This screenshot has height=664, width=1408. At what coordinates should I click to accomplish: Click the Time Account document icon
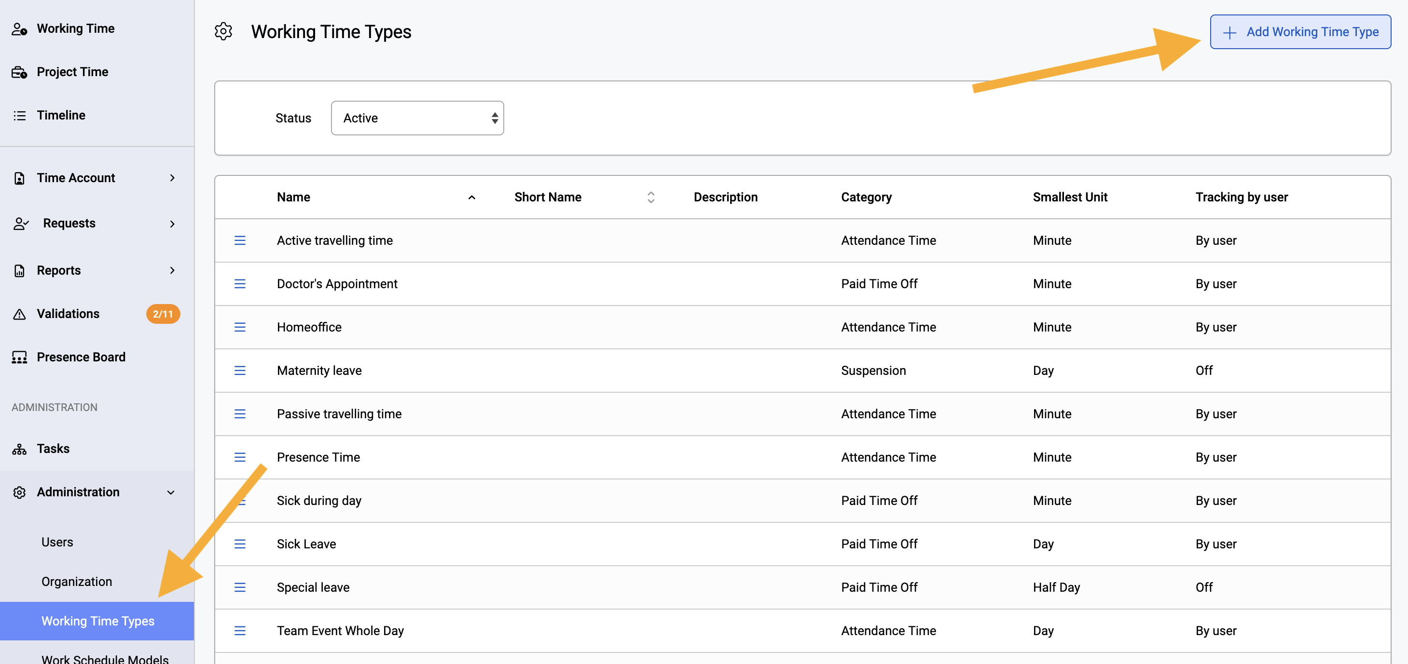pyautogui.click(x=20, y=178)
